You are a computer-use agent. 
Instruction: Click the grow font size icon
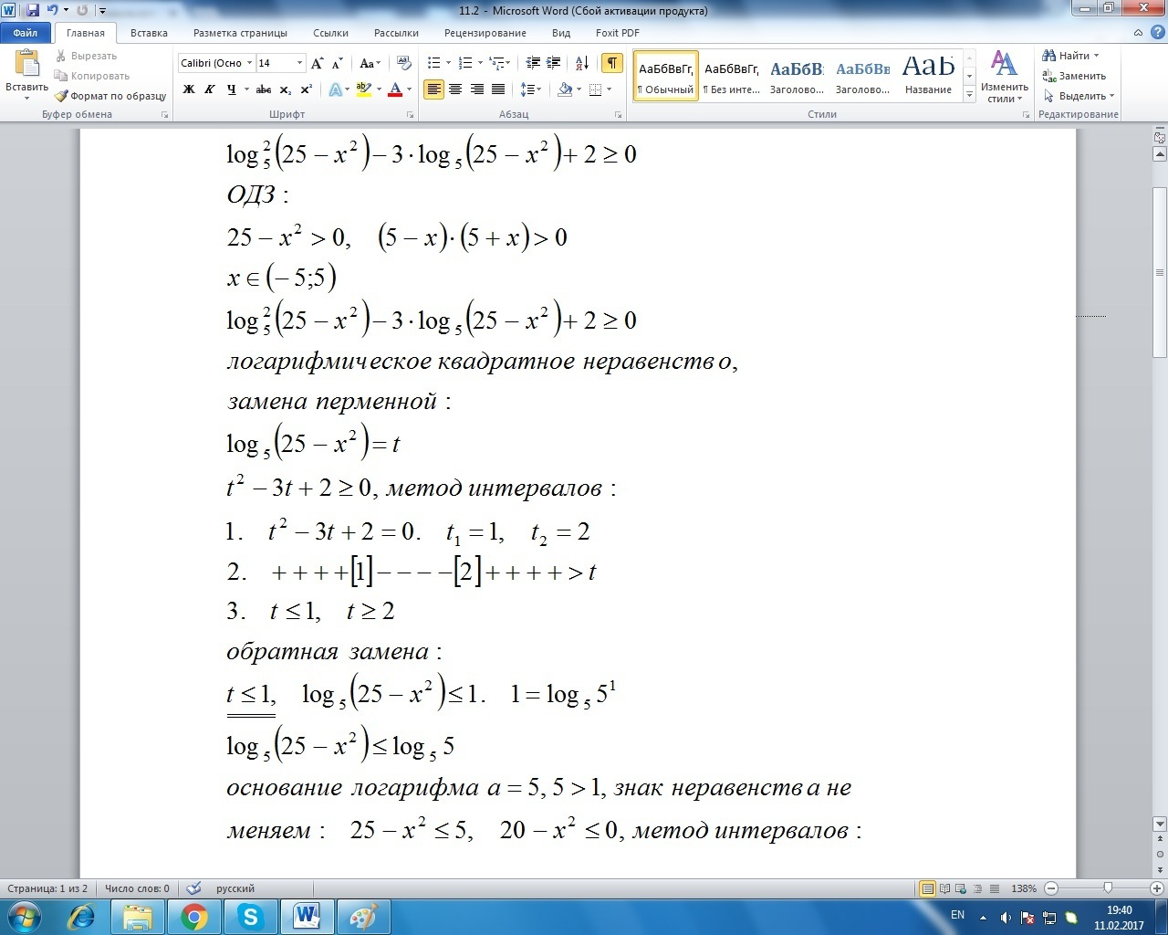click(x=317, y=63)
